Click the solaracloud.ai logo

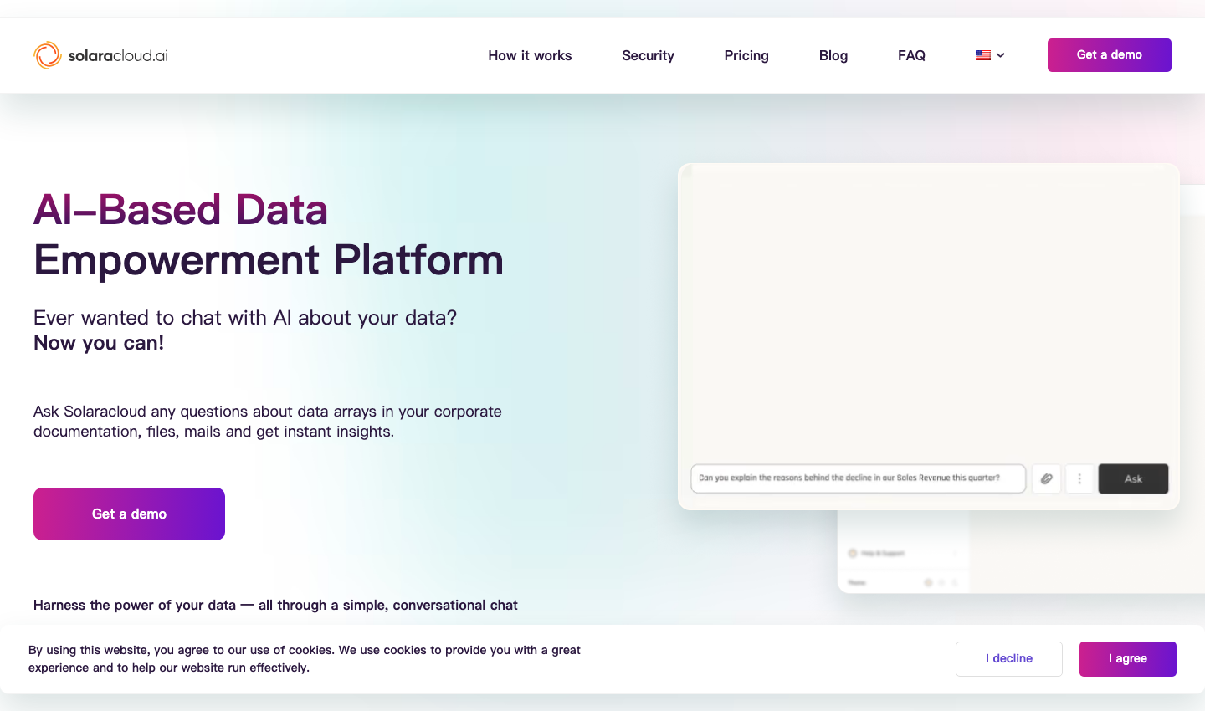(x=100, y=55)
